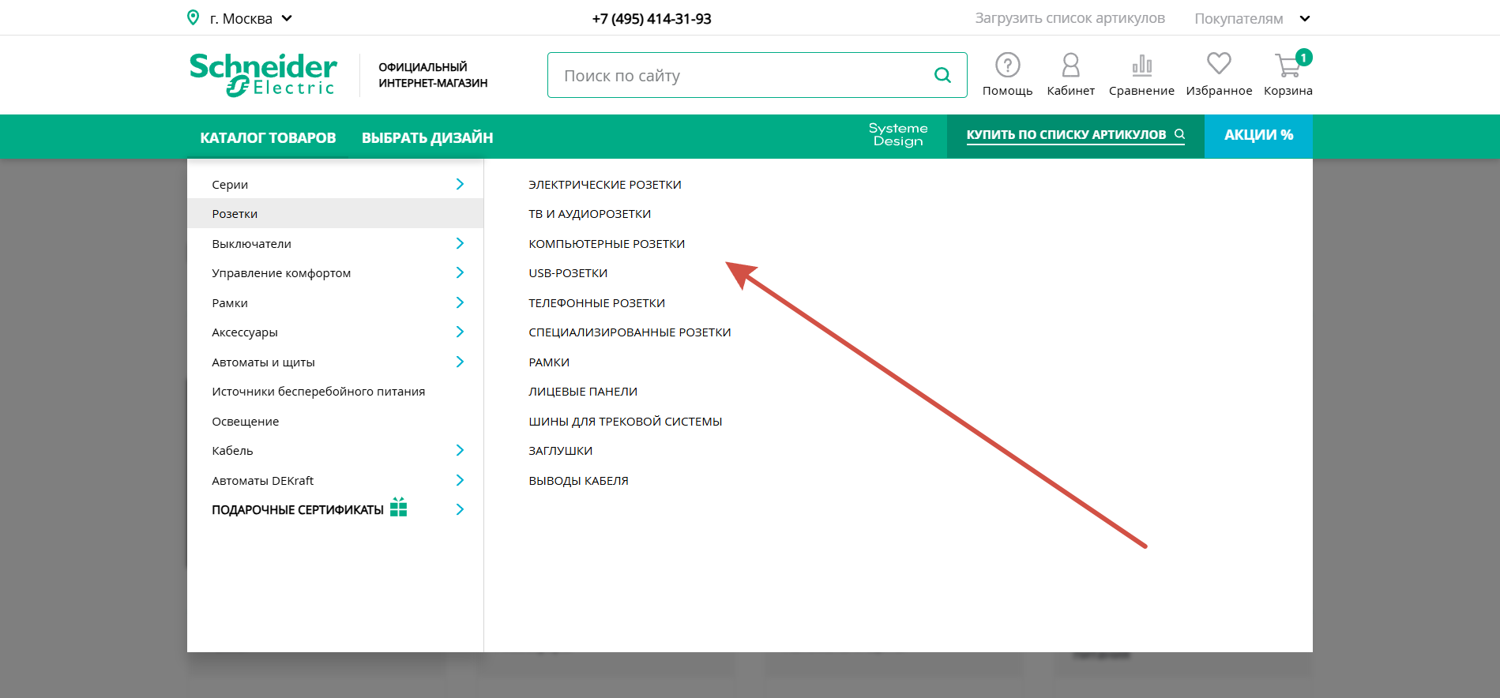Image resolution: width=1500 pixels, height=698 pixels.
Task: Expand the Кабель chevron arrow
Action: 460,450
